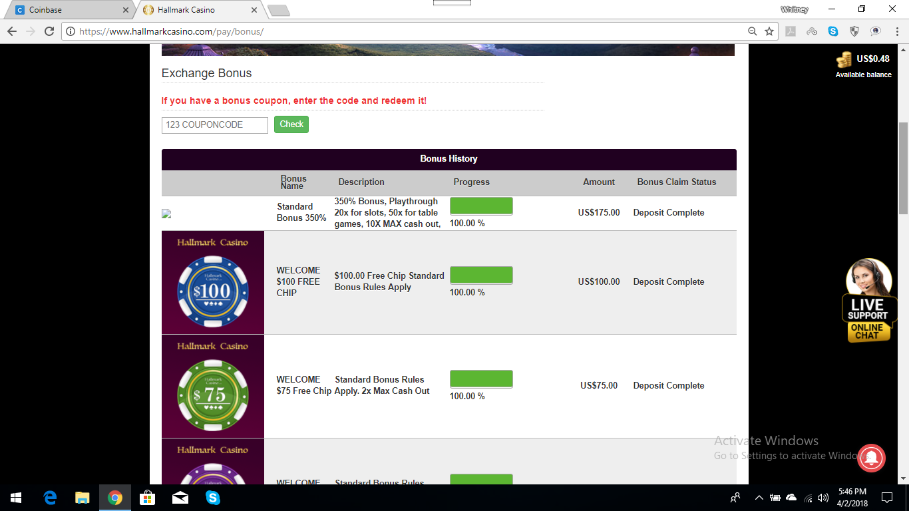Open Skype from the Windows taskbar
Screen dimensions: 909x511
(213, 498)
